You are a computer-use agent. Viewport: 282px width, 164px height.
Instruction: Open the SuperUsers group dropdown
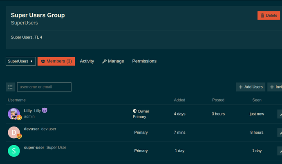pos(21,61)
